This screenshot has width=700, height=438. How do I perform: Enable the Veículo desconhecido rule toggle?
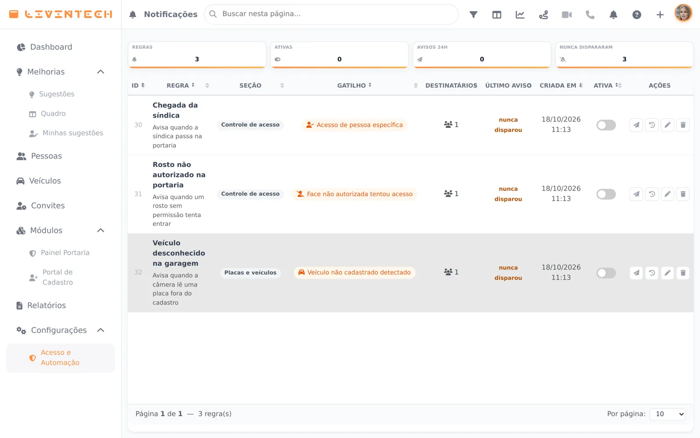pos(606,273)
